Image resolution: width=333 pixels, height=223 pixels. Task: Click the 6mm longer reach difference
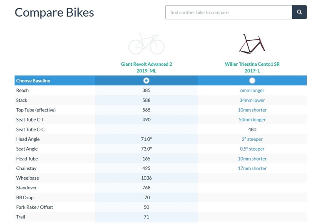pyautogui.click(x=252, y=90)
